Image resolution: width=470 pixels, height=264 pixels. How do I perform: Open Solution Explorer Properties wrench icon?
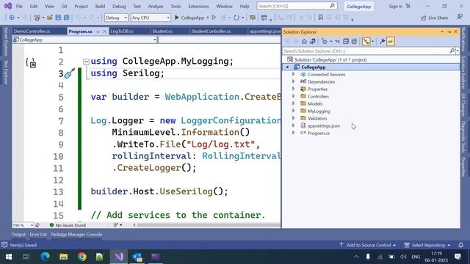tap(382, 41)
